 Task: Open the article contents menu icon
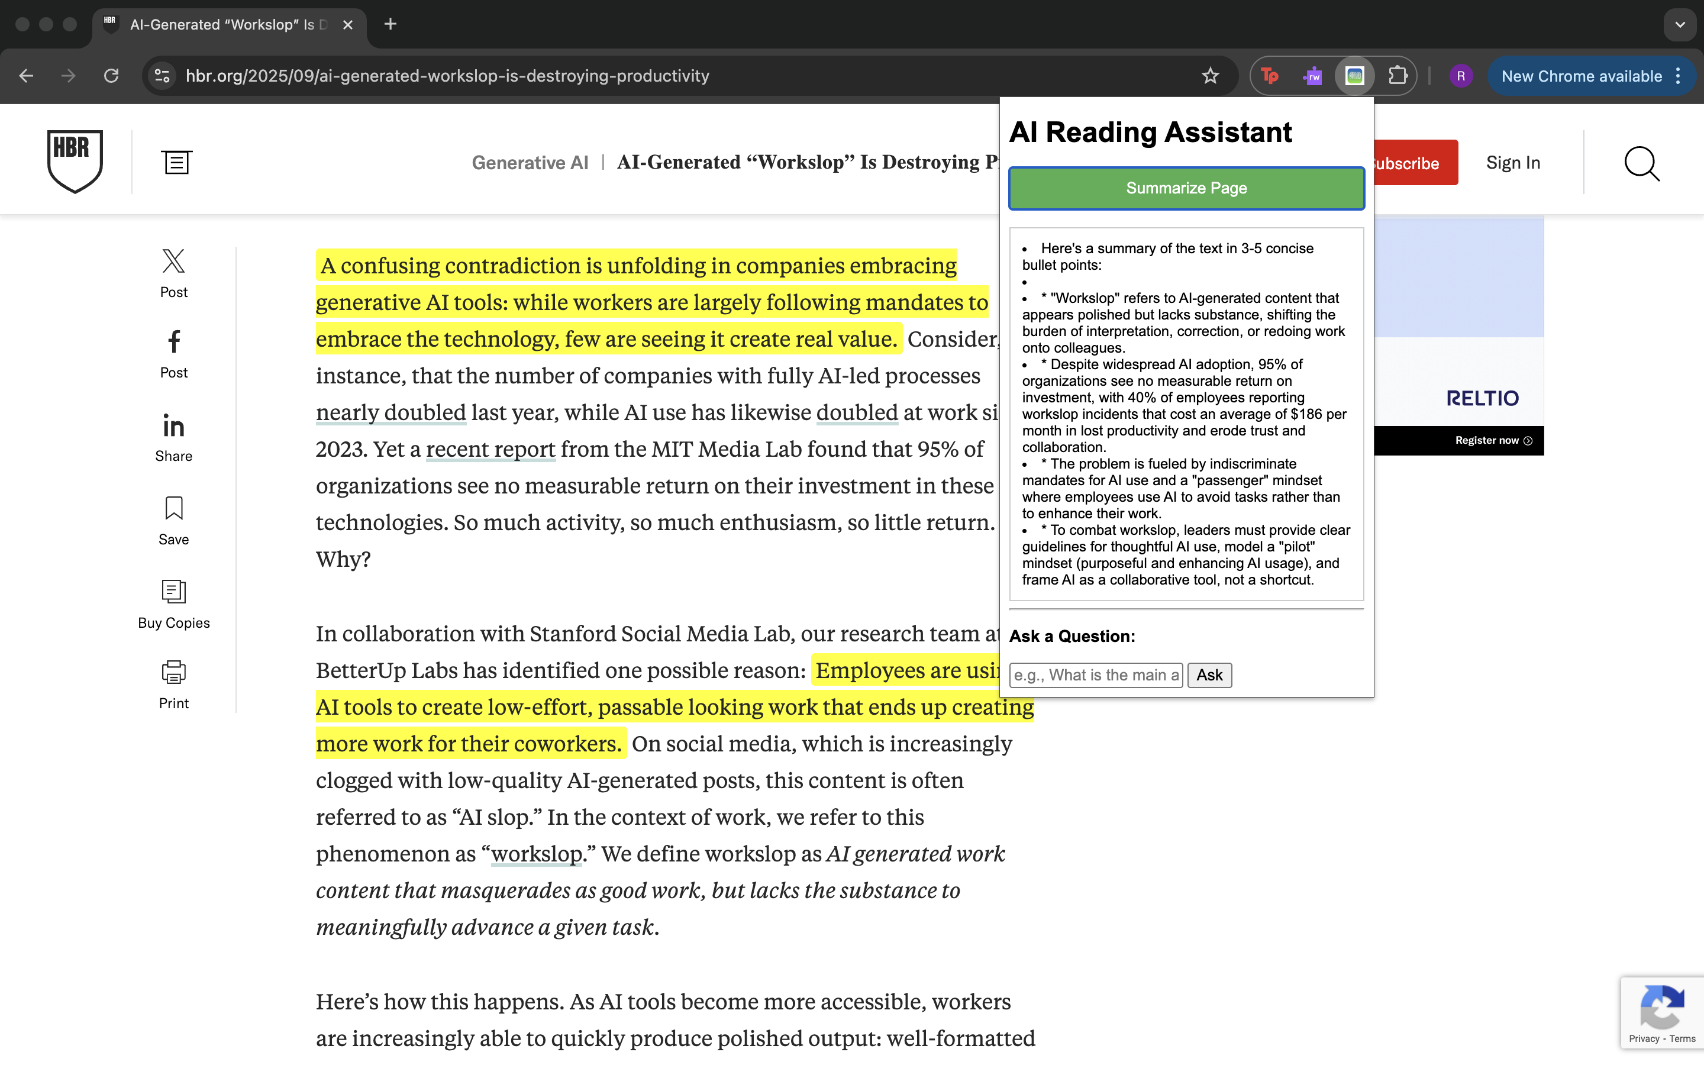point(176,163)
